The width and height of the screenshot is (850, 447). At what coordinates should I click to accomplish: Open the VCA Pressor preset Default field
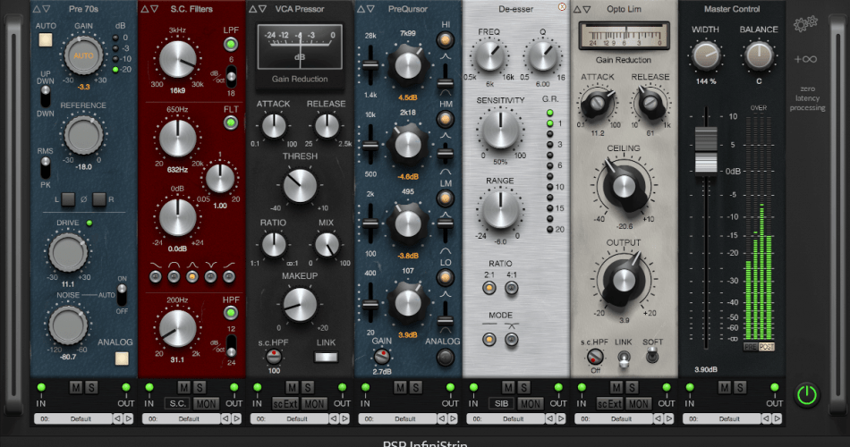290,418
